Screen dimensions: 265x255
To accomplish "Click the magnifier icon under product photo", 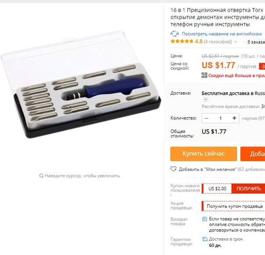I will click(41, 176).
